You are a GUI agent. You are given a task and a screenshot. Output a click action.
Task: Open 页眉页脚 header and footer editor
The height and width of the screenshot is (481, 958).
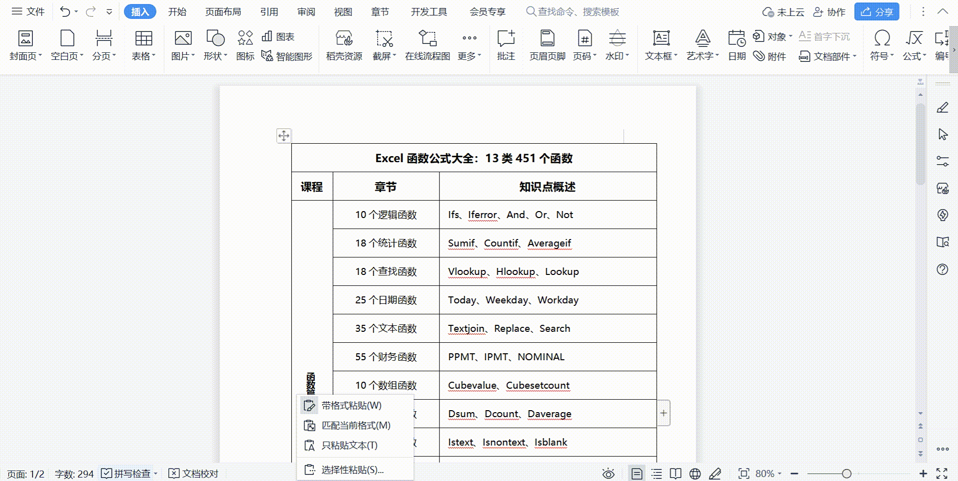[548, 44]
